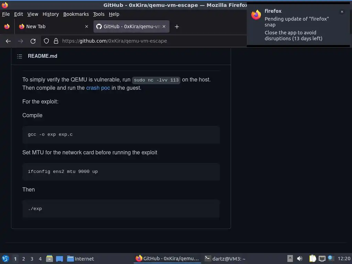Image resolution: width=352 pixels, height=264 pixels.
Task: Focus GitHub Firefox window in taskbar
Action: 167,258
